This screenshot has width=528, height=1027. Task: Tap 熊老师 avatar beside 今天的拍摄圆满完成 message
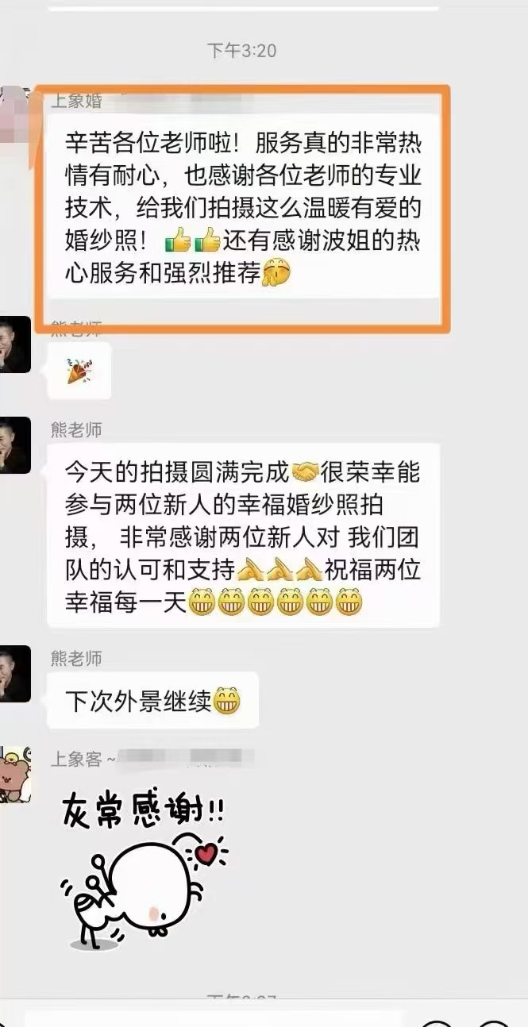tap(15, 445)
